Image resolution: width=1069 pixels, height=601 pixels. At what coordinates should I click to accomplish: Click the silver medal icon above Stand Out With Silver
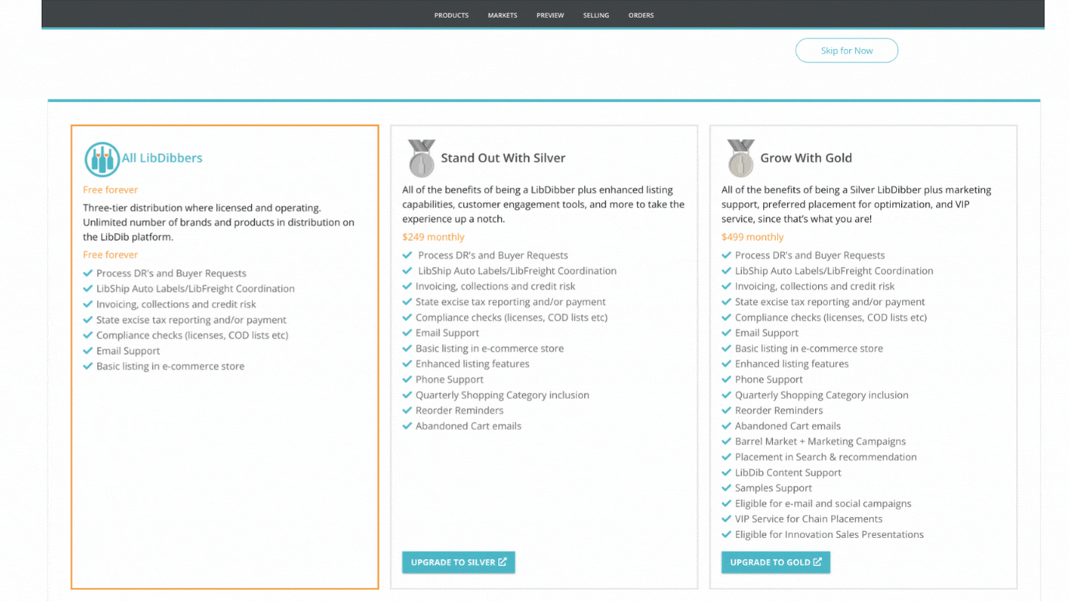(x=420, y=158)
